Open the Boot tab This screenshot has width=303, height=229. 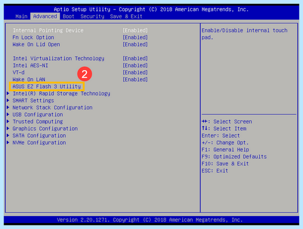[68, 17]
